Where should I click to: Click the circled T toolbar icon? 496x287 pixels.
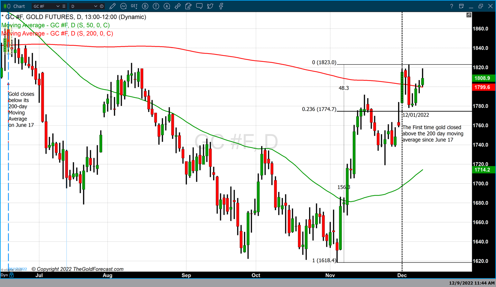click(156, 6)
